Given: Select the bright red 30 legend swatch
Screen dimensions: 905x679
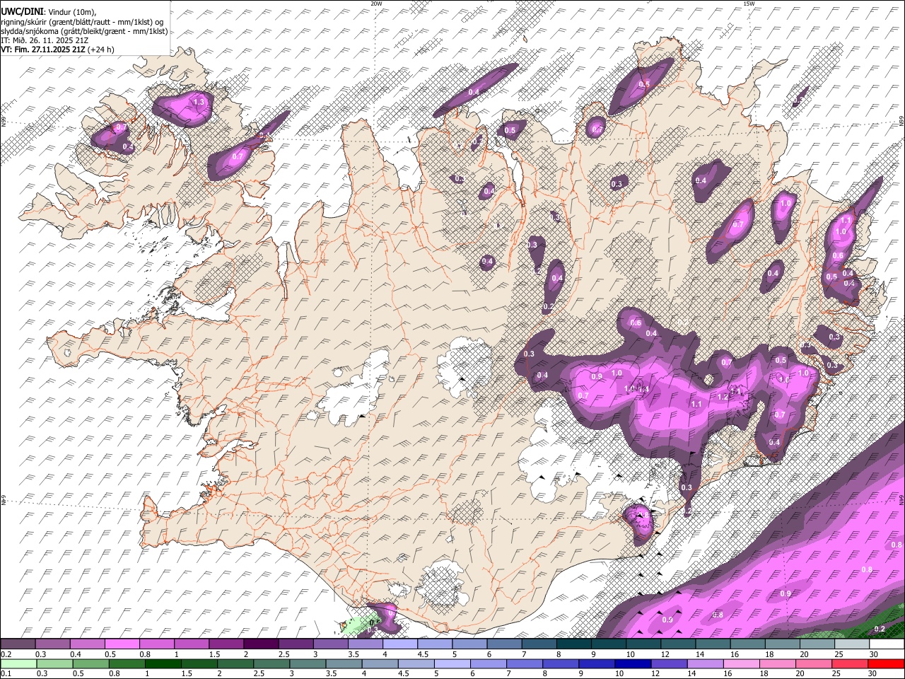Looking at the screenshot, I should [x=886, y=664].
